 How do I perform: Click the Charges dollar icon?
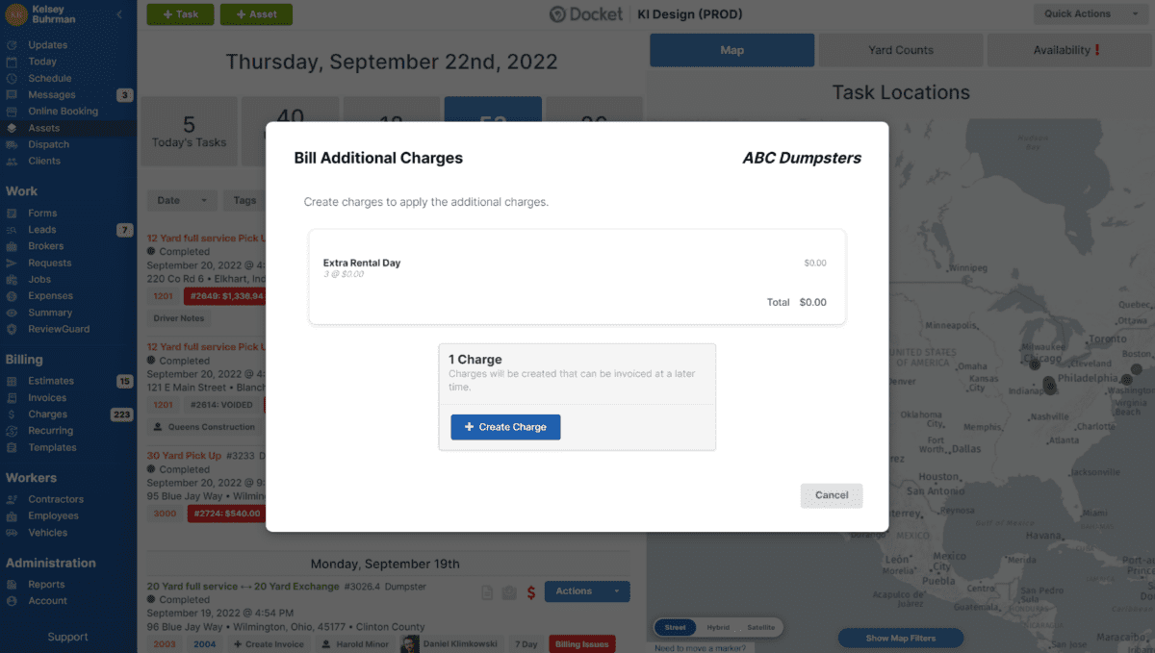12,414
